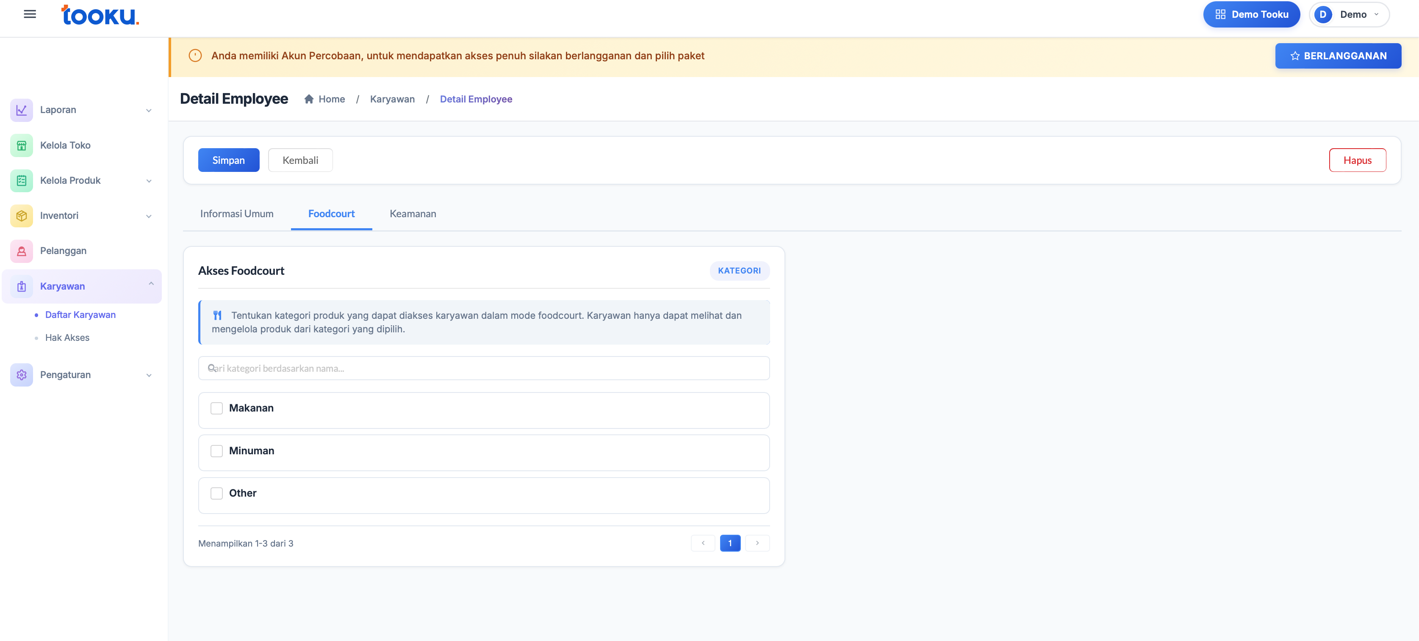Viewport: 1419px width, 641px height.
Task: Click the Kelola Toko store icon
Action: tap(22, 145)
